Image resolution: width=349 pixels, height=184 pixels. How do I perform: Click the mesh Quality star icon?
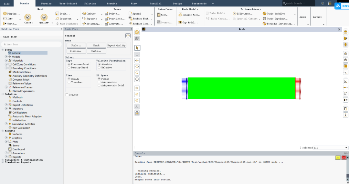pyautogui.click(x=44, y=17)
